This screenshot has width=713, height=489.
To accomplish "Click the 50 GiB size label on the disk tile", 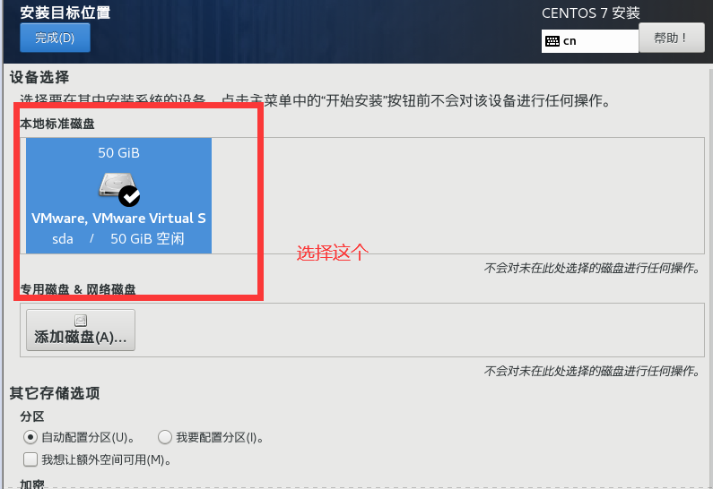I will [x=118, y=153].
